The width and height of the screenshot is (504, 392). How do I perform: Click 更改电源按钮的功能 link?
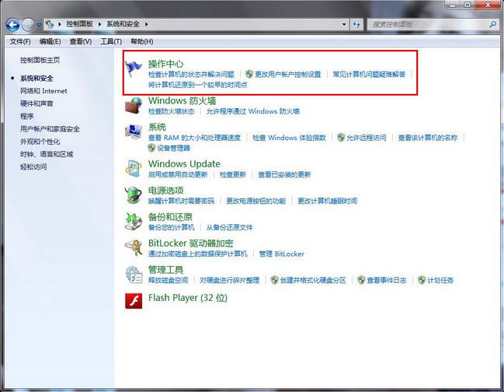pos(255,201)
